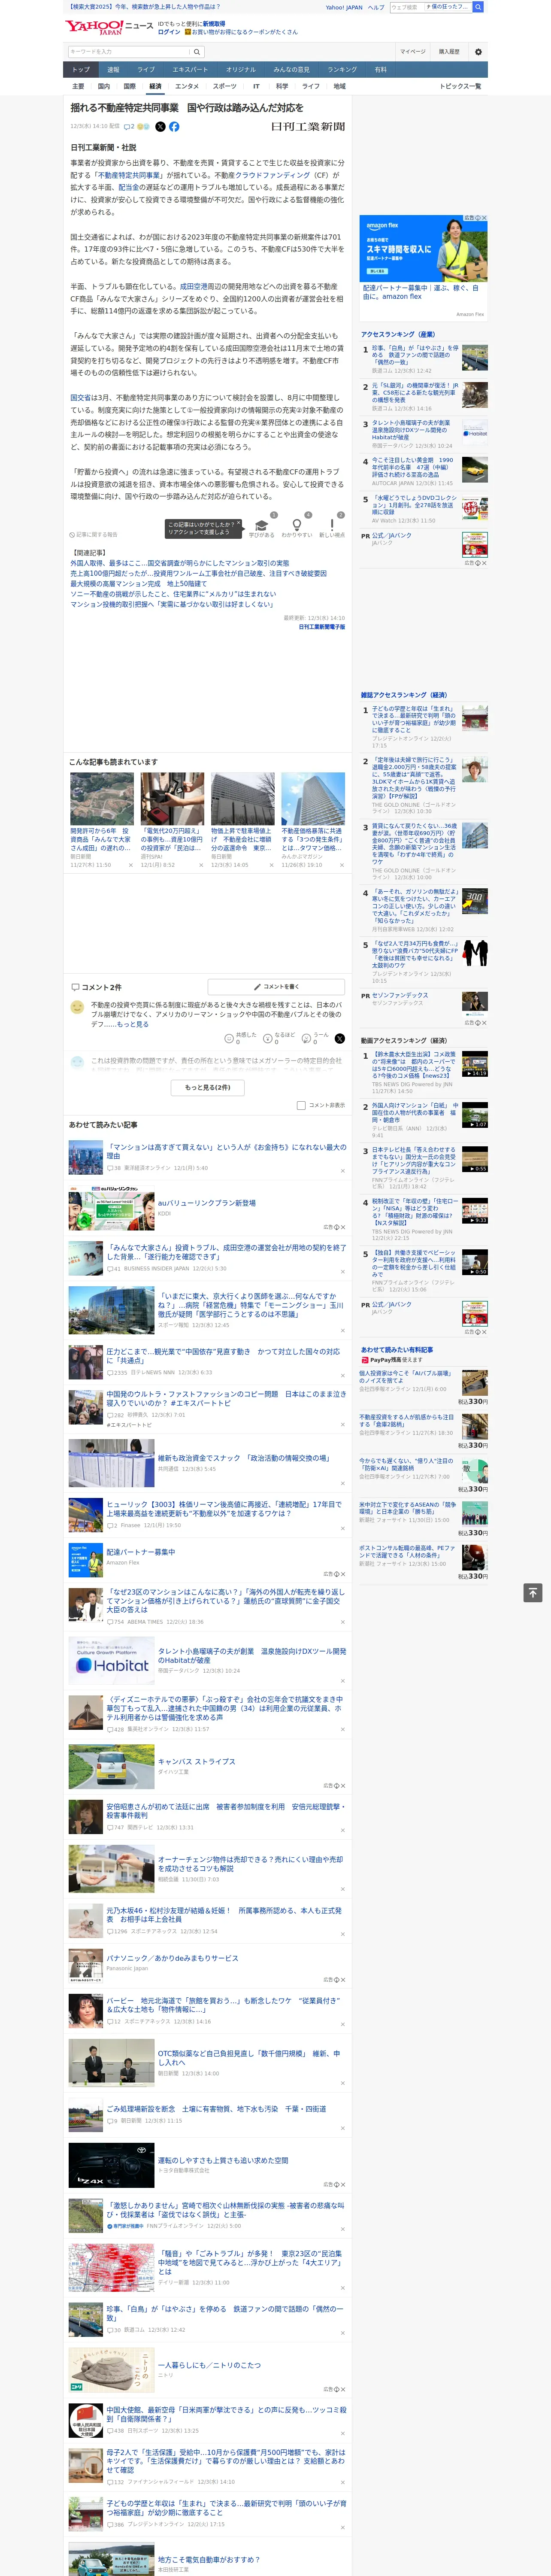Open settings gear icon near 購入履歴
This screenshot has width=551, height=2576.
(478, 52)
